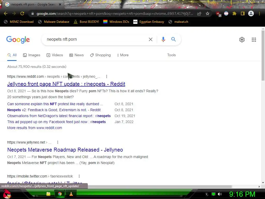This screenshot has height=199, width=265.
Task: Switch to the News tab
Action: tap(77, 55)
